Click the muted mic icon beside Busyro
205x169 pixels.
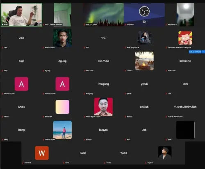pyautogui.click(x=84, y=140)
